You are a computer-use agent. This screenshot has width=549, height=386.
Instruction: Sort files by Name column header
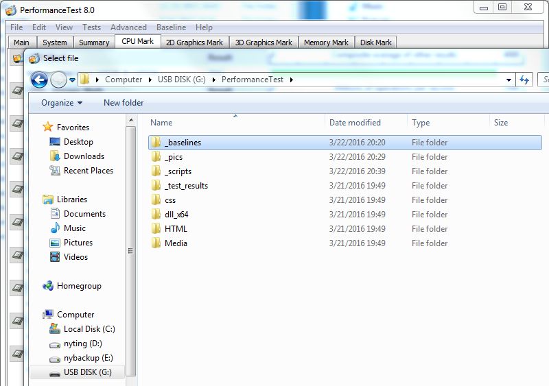(x=161, y=123)
